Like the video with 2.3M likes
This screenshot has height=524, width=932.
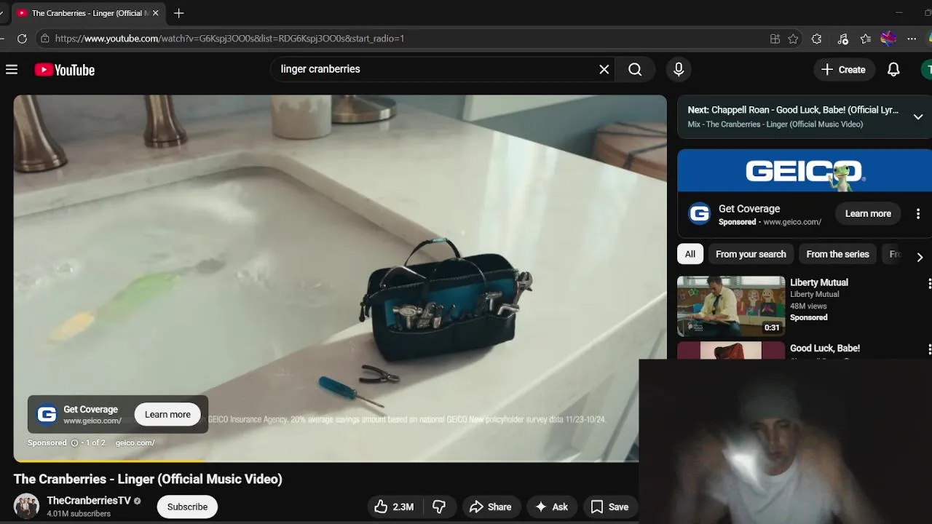click(394, 507)
